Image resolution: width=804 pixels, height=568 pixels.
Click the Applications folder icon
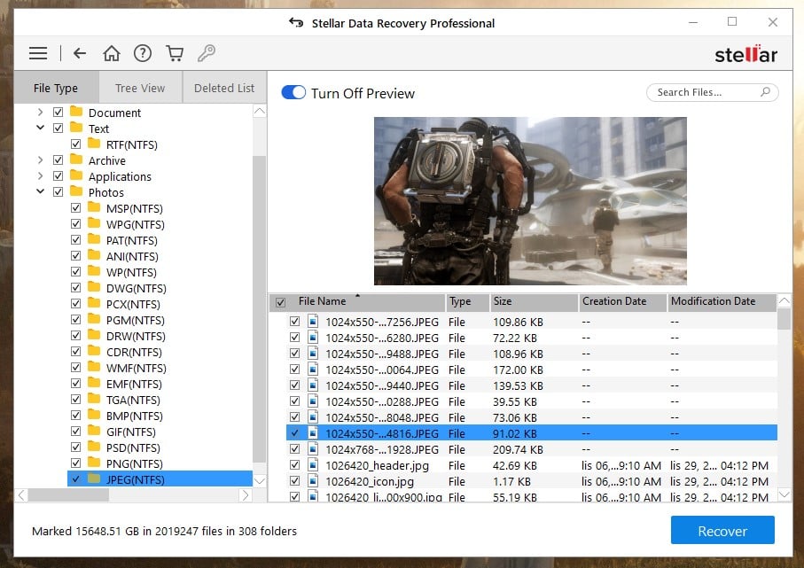(76, 175)
